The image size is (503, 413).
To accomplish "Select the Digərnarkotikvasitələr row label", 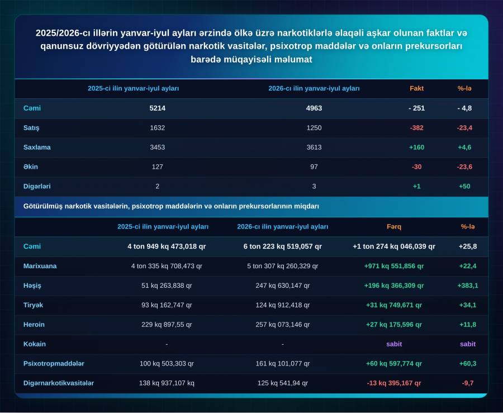I will click(58, 383).
